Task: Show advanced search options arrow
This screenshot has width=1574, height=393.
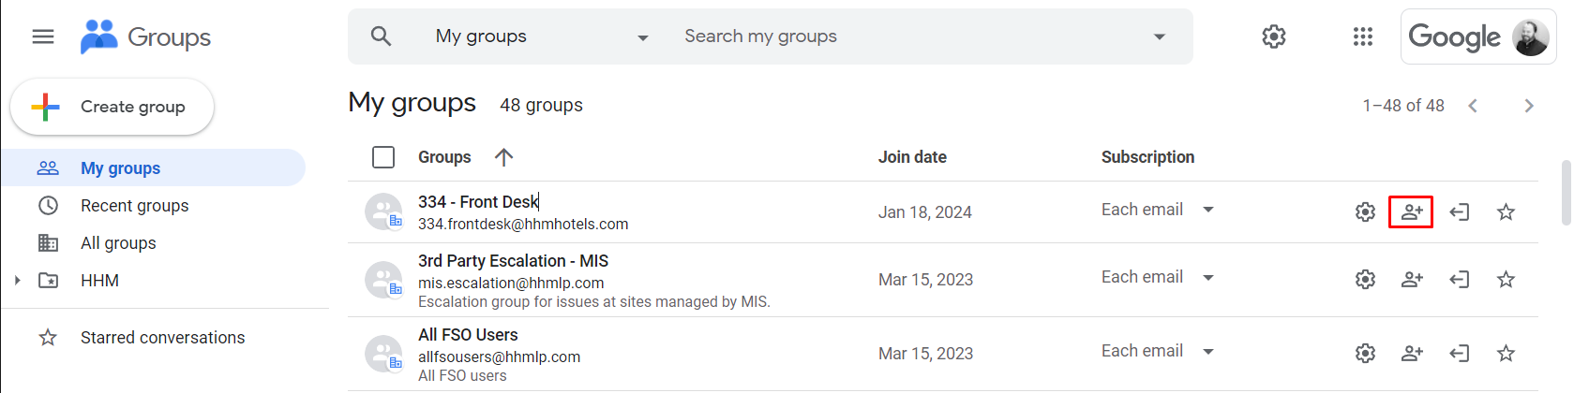Action: click(1160, 36)
